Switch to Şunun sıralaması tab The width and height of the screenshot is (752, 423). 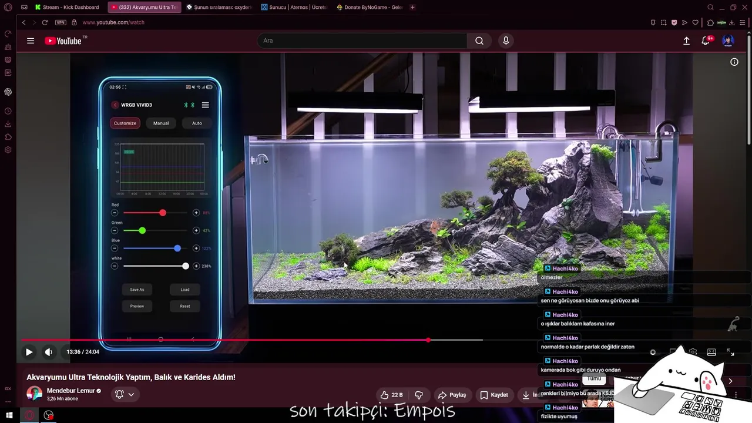pos(219,7)
